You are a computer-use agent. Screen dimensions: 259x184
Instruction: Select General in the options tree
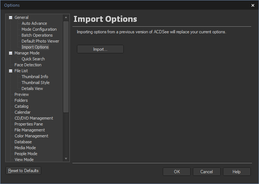pos(22,17)
